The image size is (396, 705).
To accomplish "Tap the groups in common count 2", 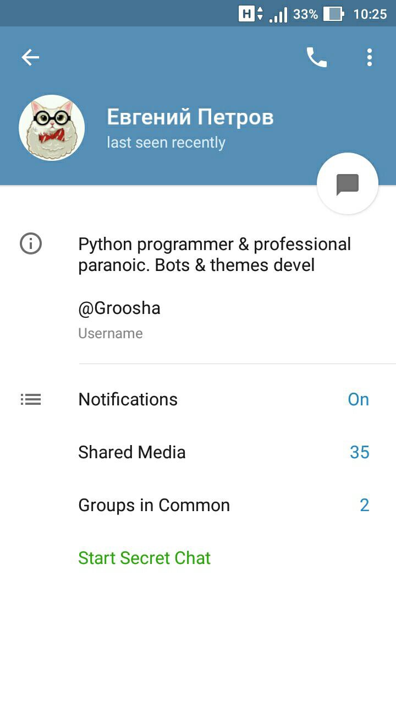I will click(364, 505).
